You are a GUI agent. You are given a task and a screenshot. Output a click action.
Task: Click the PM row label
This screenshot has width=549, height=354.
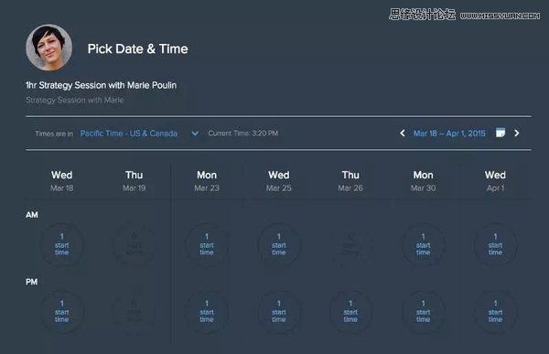pos(31,282)
